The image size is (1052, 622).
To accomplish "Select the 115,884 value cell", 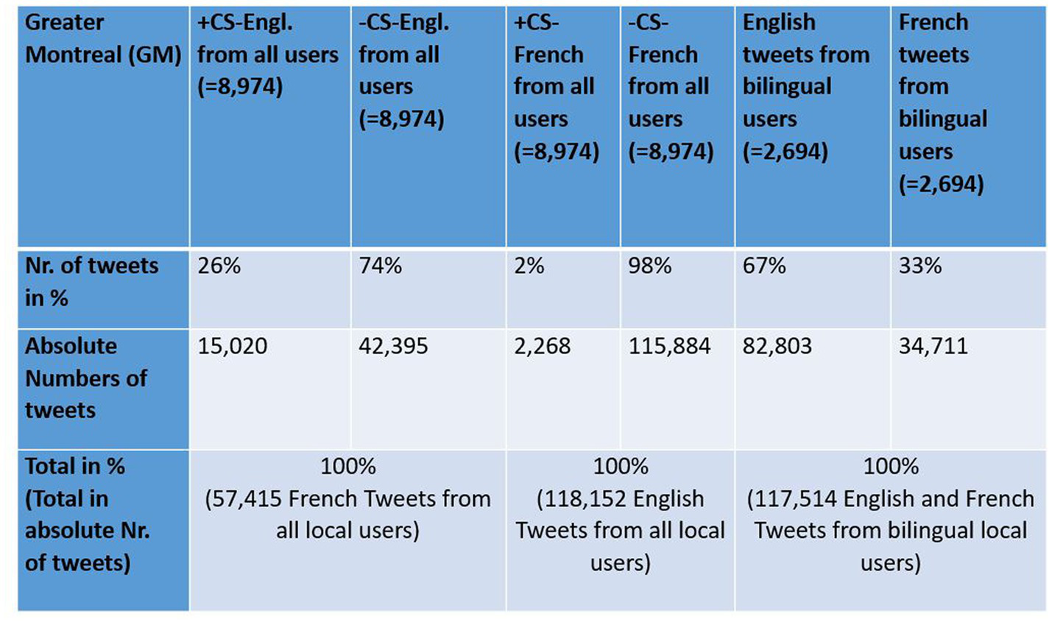I will click(669, 347).
